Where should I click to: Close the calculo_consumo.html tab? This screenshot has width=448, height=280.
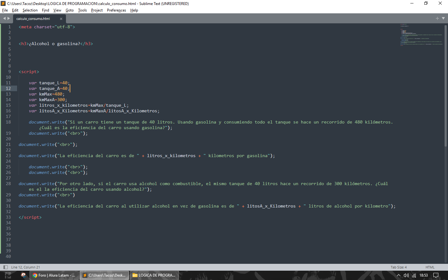pos(61,19)
